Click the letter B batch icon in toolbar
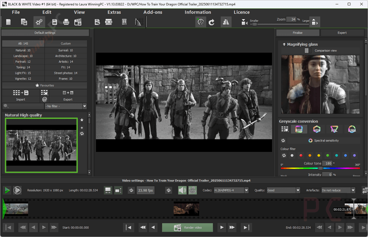This screenshot has height=237, width=368. point(97,22)
